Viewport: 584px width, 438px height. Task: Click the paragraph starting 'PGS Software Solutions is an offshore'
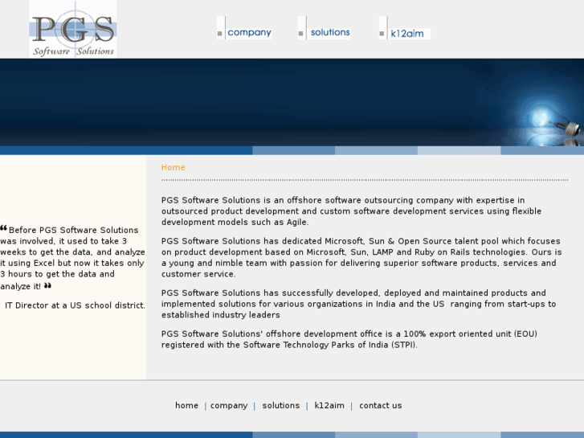point(351,211)
